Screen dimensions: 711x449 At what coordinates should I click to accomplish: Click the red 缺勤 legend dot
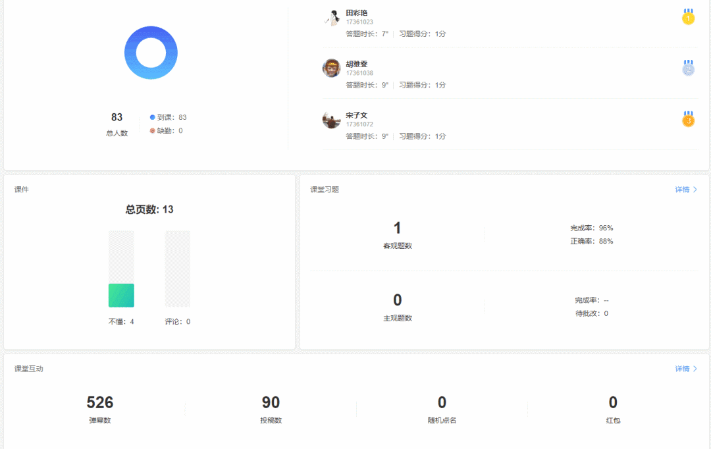click(x=152, y=130)
